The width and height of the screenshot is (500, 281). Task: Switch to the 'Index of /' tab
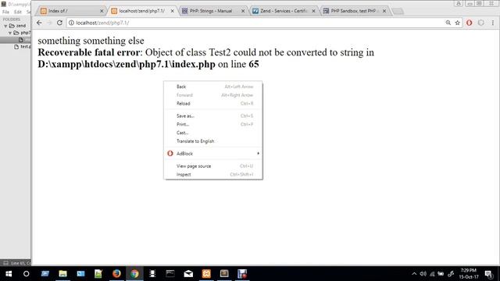pos(71,11)
